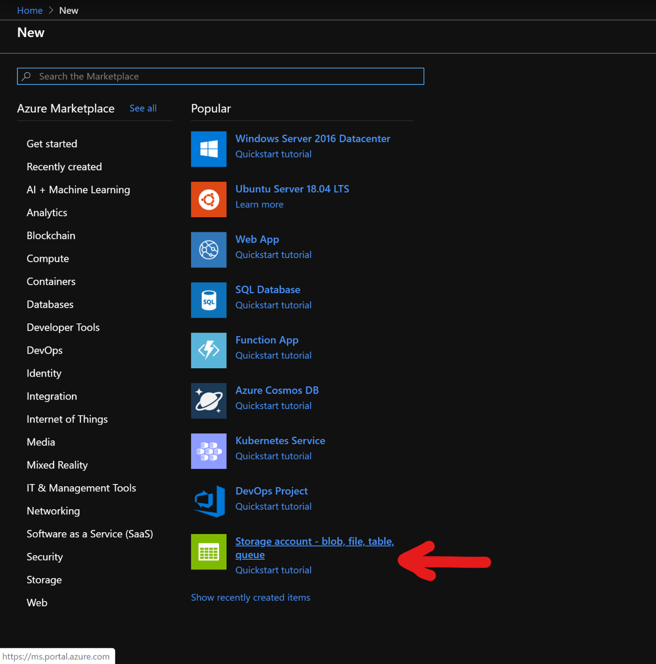Navigate to Home via breadcrumb
656x664 pixels.
click(29, 10)
